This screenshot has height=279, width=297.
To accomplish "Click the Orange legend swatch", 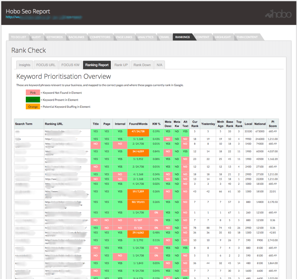I will 33,107.
